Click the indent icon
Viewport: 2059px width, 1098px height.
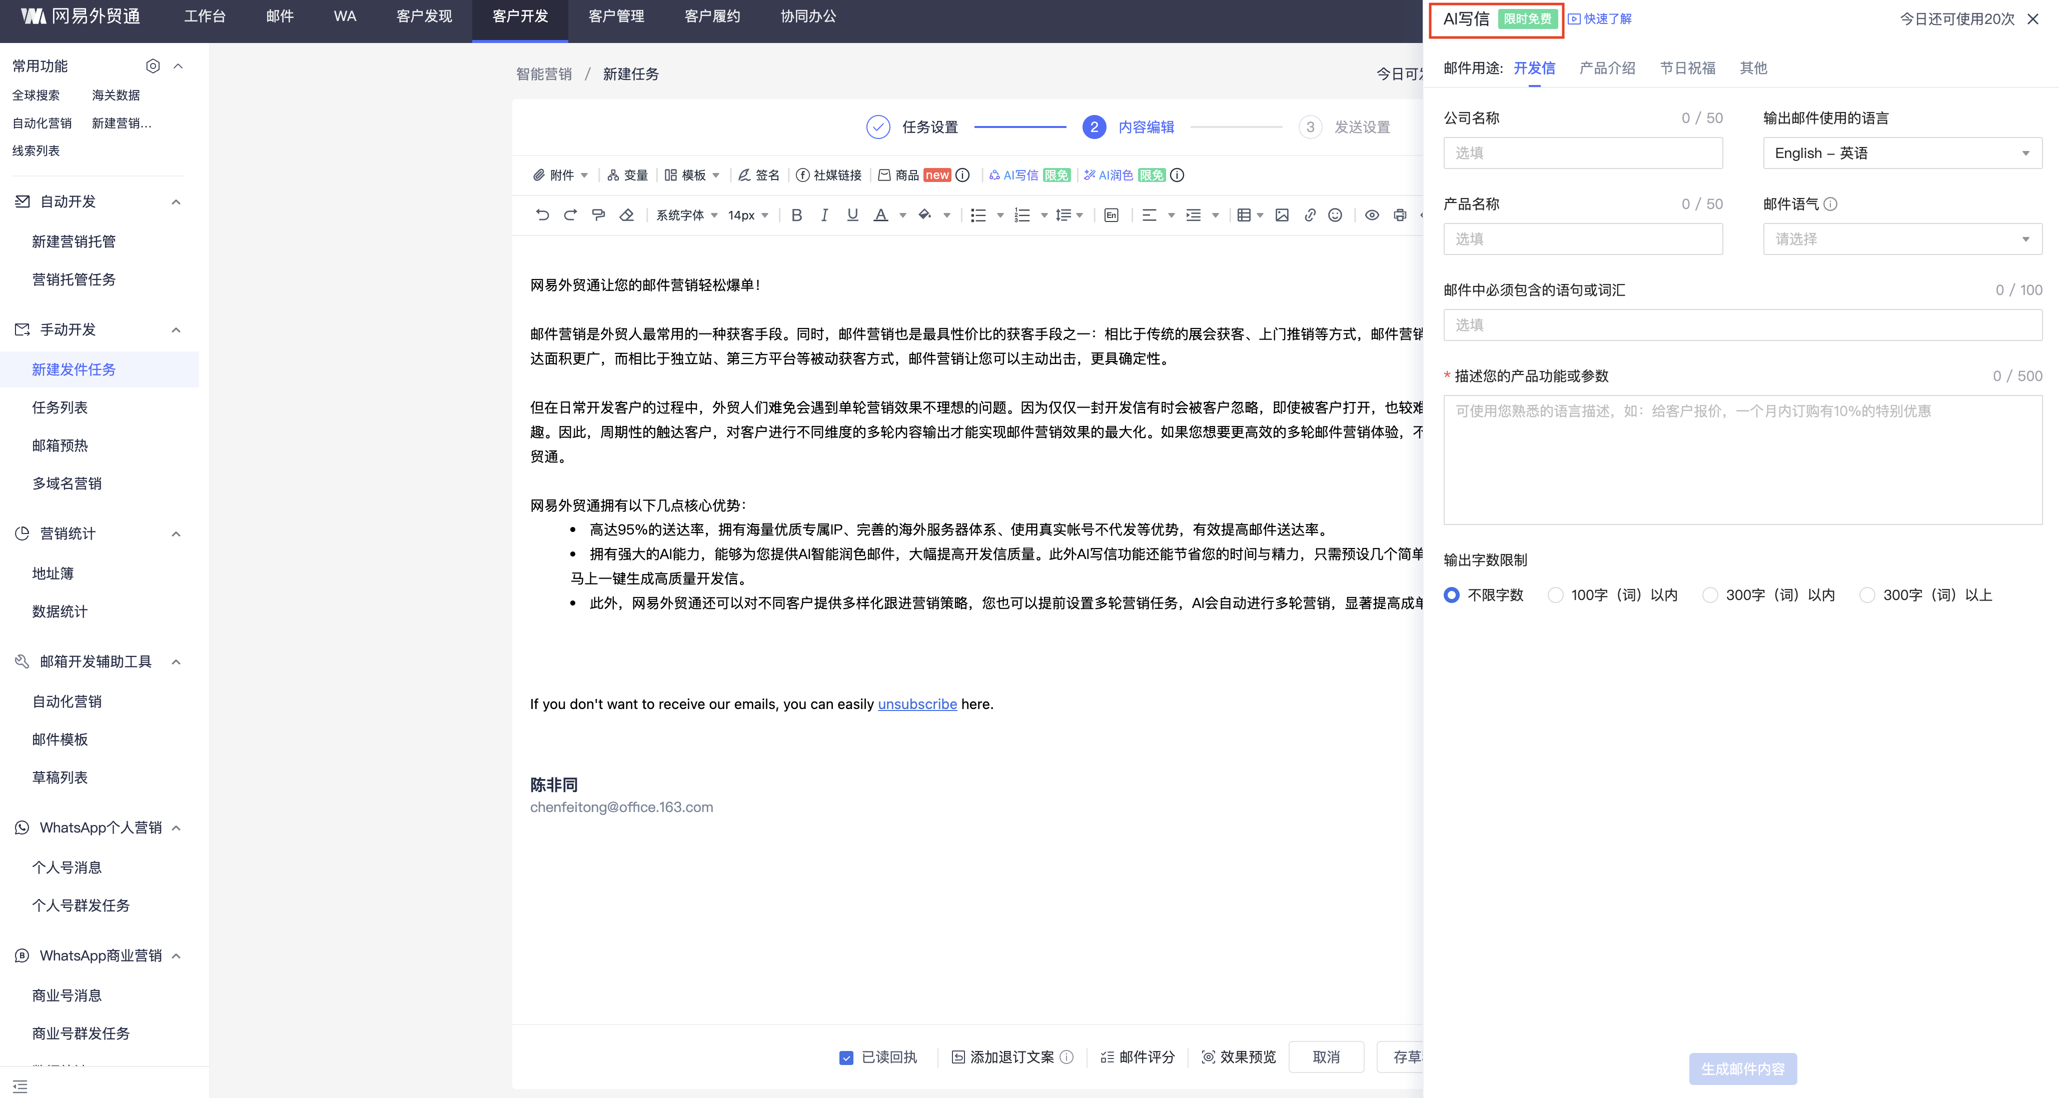(x=1194, y=215)
